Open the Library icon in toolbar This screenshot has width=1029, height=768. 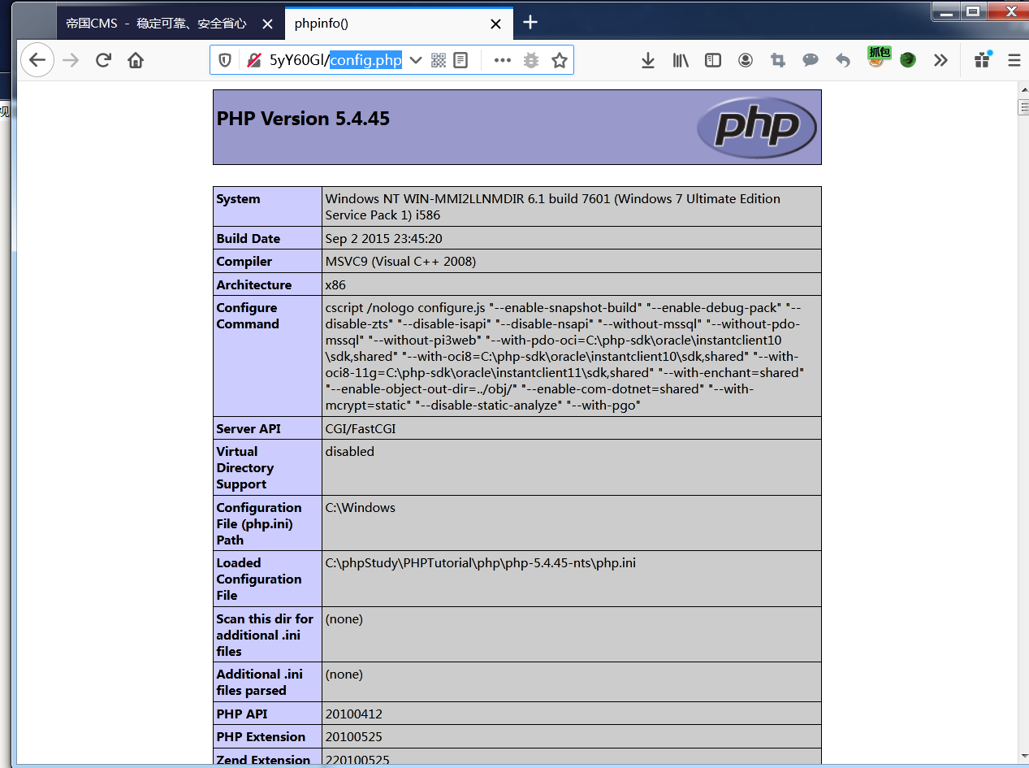click(681, 59)
